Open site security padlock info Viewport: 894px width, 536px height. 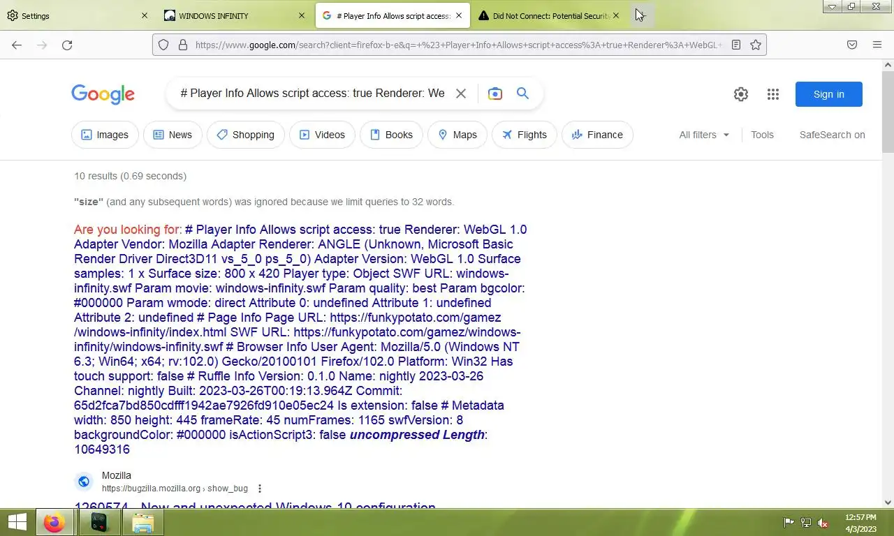183,45
